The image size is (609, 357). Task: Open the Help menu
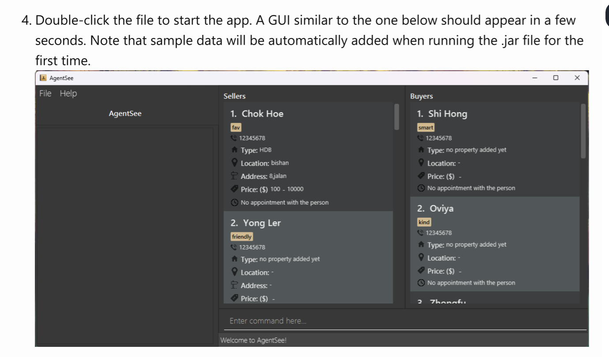tap(68, 93)
